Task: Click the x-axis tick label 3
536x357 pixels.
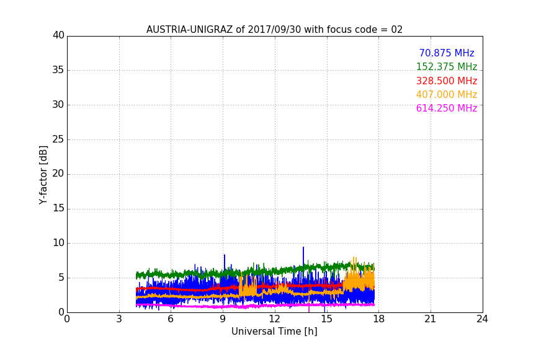Action: [x=119, y=319]
